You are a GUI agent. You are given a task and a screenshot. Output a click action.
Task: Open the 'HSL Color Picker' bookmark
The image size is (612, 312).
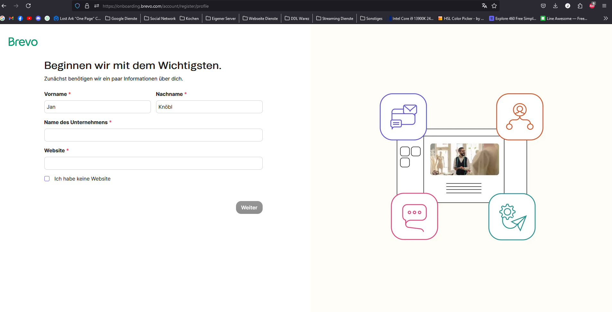(461, 18)
